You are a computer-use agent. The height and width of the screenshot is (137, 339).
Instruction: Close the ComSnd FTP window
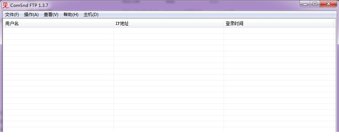[x=329, y=4]
